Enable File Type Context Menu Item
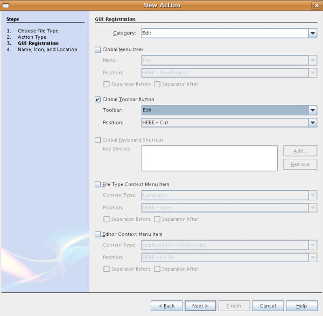Viewport: 323px width, 316px height. (97, 184)
